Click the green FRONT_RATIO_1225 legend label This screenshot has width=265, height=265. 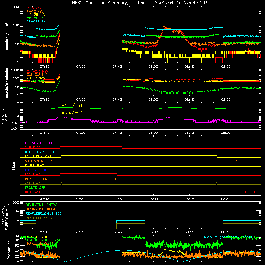pos(43,240)
